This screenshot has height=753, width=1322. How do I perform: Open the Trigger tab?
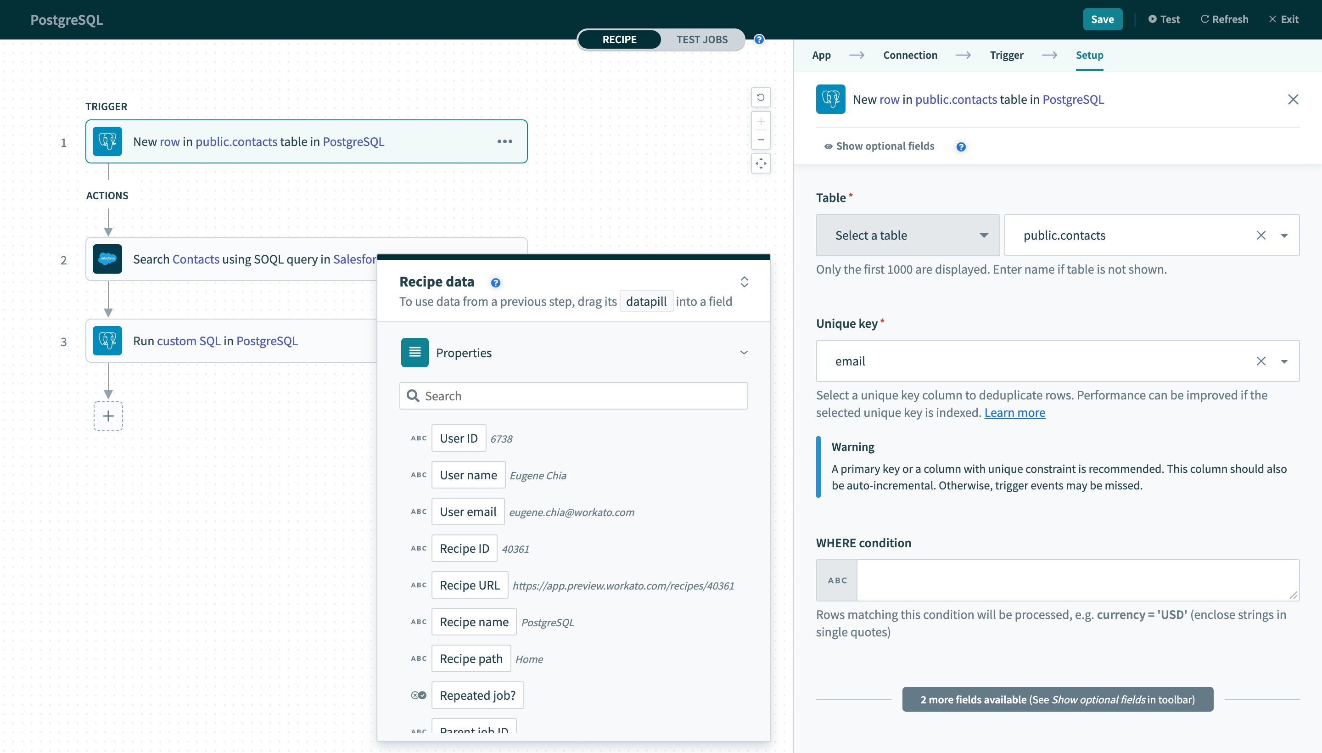(x=1006, y=55)
